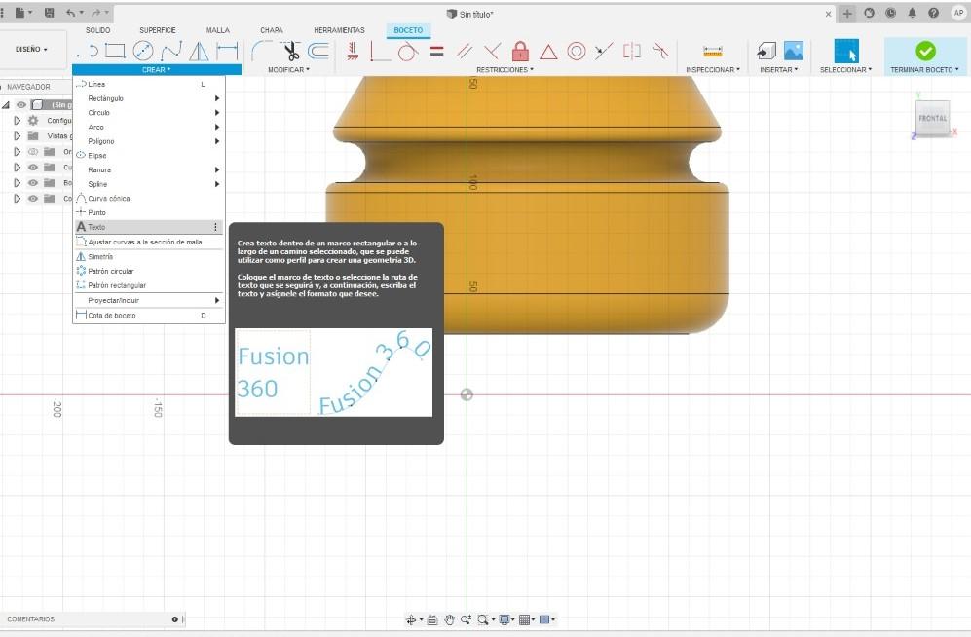
Task: Select the equal constraint icon
Action: point(437,51)
